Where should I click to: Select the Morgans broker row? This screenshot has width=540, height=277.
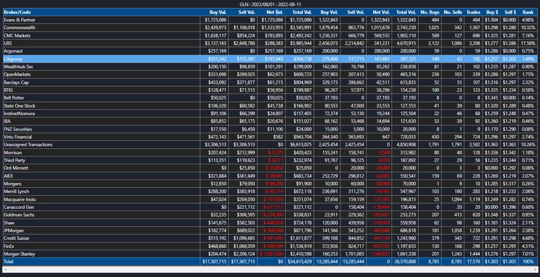[269, 183]
